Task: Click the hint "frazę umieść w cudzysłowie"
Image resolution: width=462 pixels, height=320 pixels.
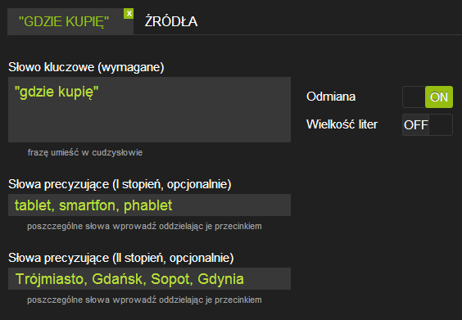Action: [x=85, y=152]
